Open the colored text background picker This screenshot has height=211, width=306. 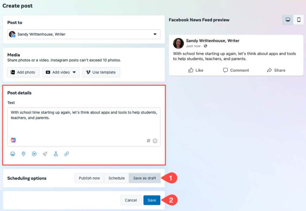click(13, 140)
